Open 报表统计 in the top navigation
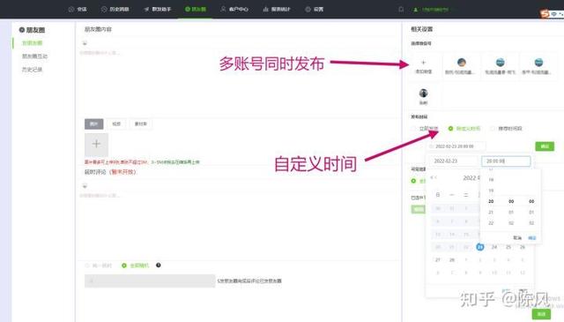Viewport: 564px width, 322px height. pyautogui.click(x=277, y=9)
